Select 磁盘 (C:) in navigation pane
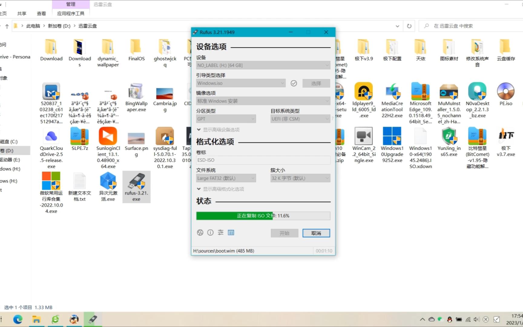This screenshot has width=523, height=327. [x=9, y=141]
